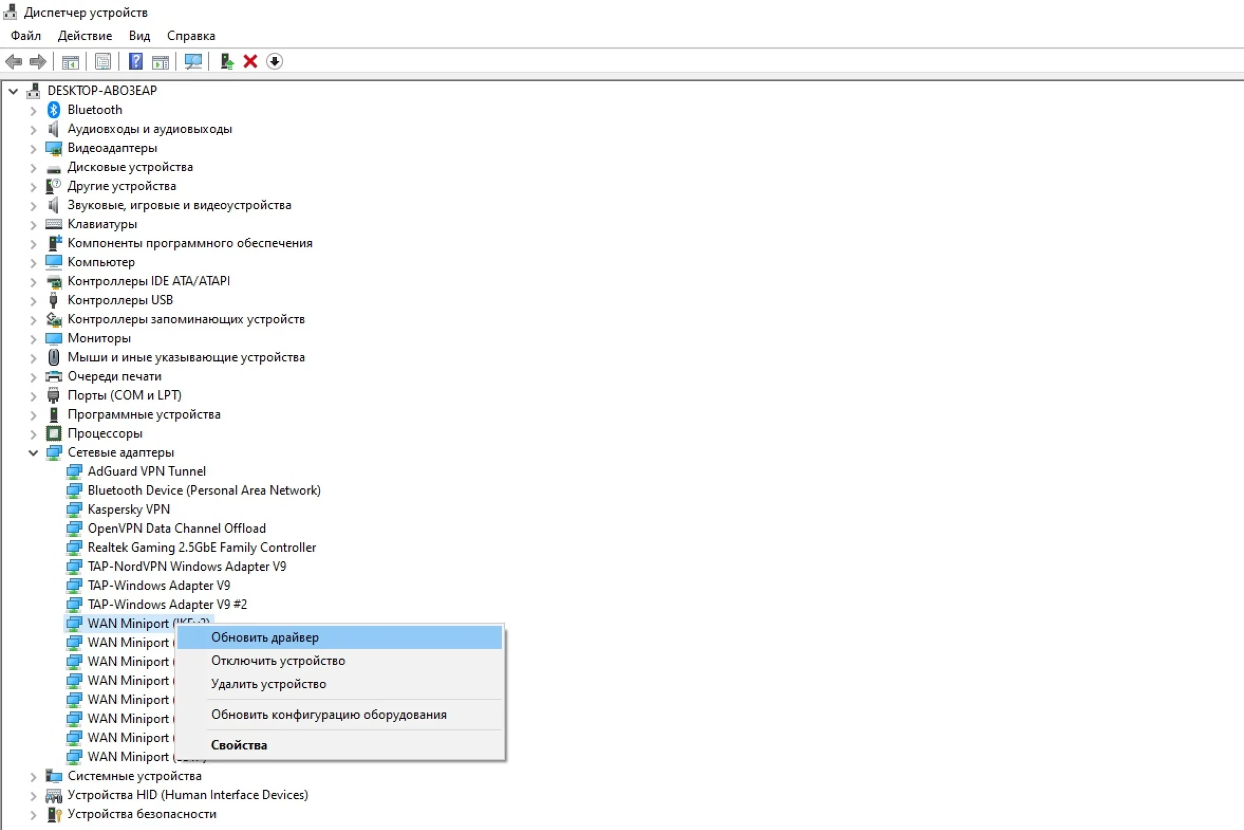Click the blue Help question-mark toolbar icon
Screen dimensions: 1244x830
(136, 62)
